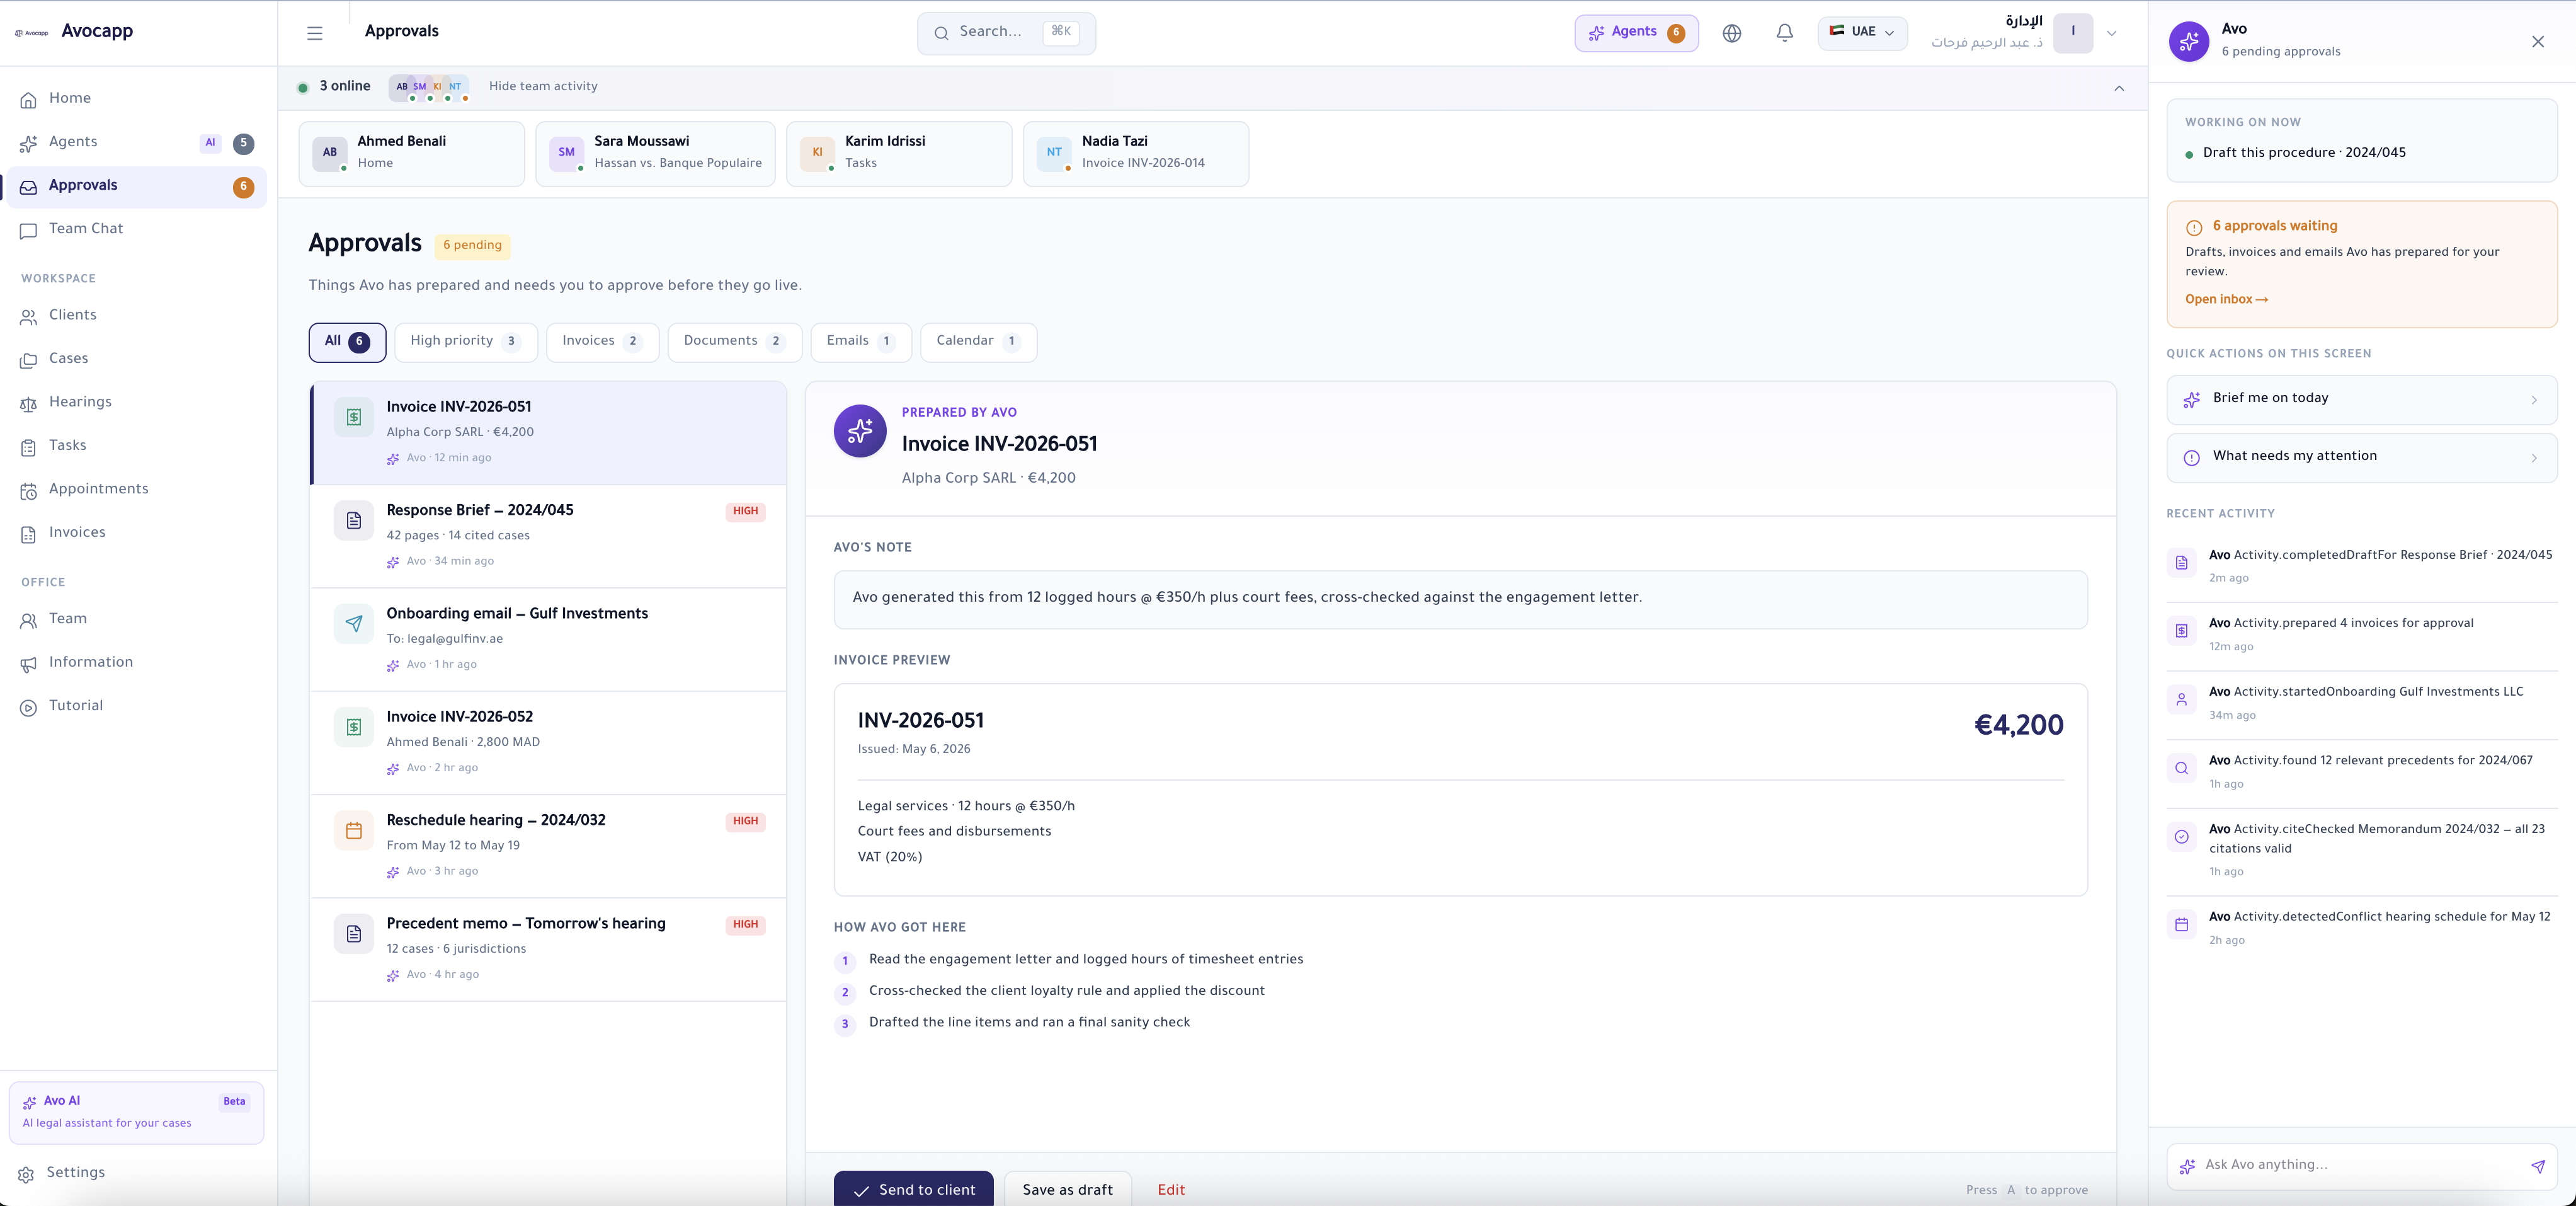Click the purple Prepared by Avo sparkle icon

pyautogui.click(x=860, y=432)
